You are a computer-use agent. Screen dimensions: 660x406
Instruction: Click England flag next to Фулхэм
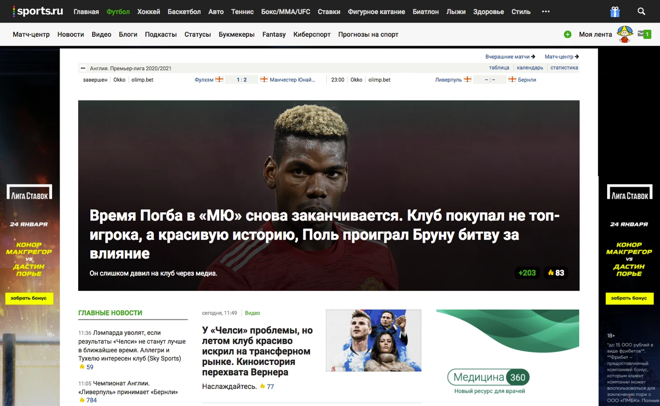[219, 79]
